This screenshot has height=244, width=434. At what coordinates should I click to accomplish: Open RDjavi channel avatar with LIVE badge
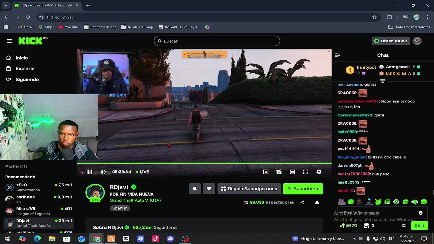coord(95,193)
